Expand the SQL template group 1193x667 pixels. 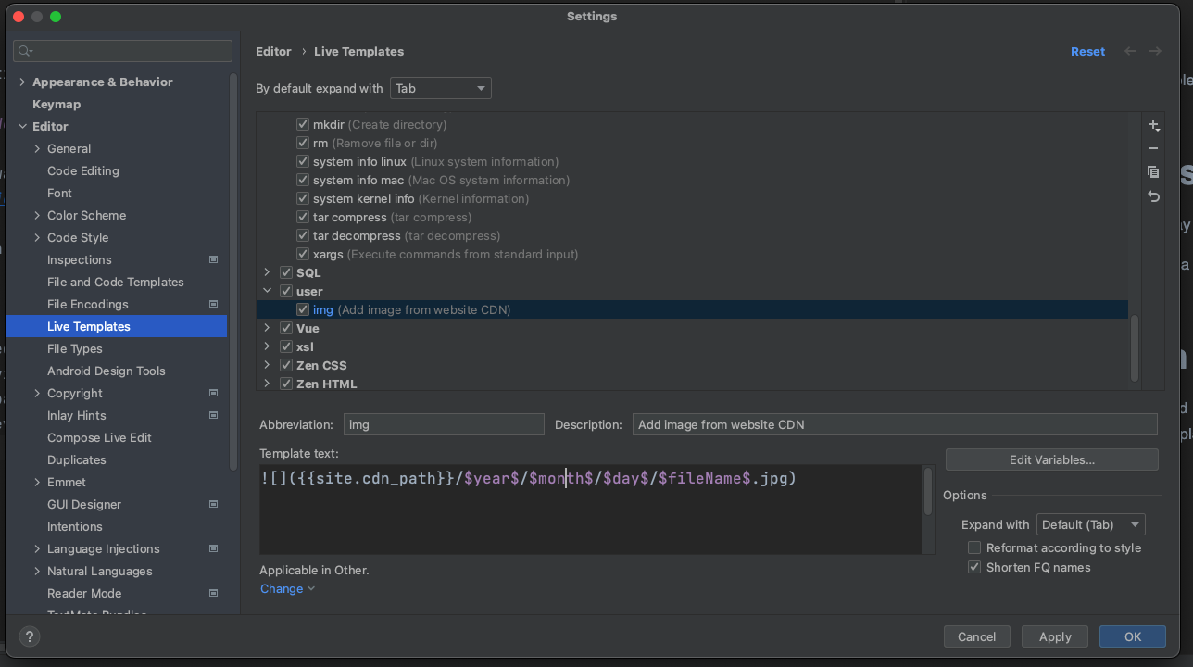point(267,272)
